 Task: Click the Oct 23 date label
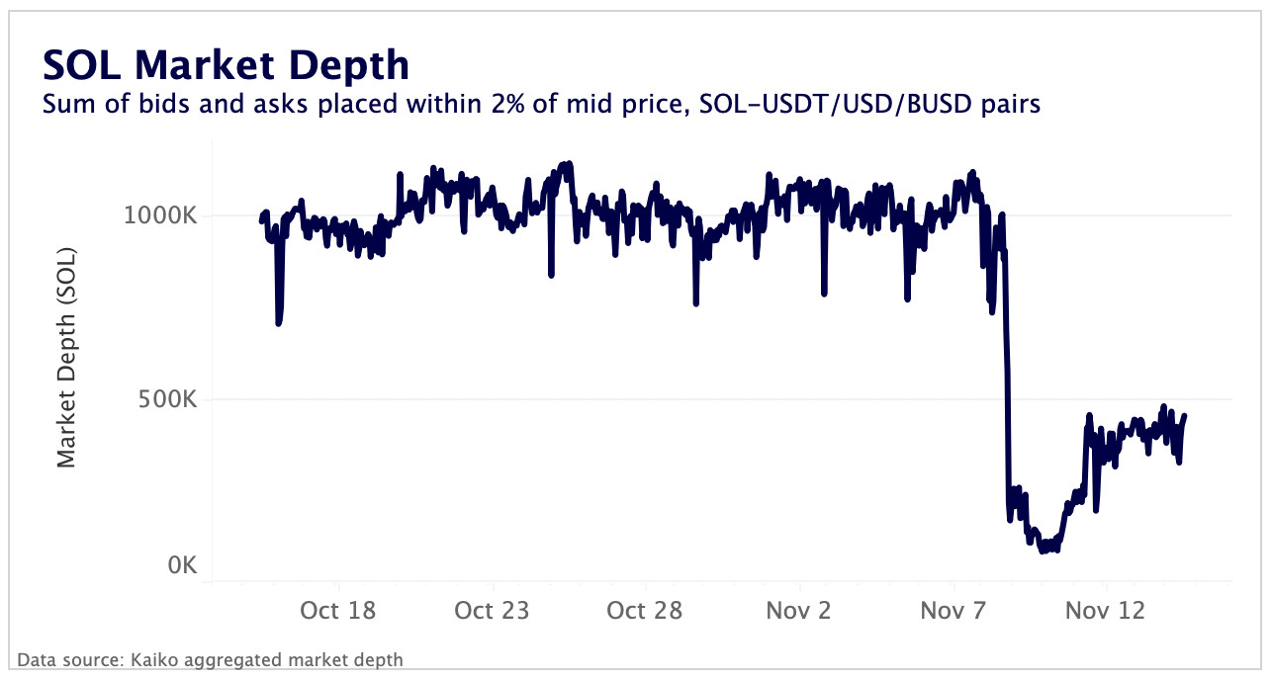(492, 610)
